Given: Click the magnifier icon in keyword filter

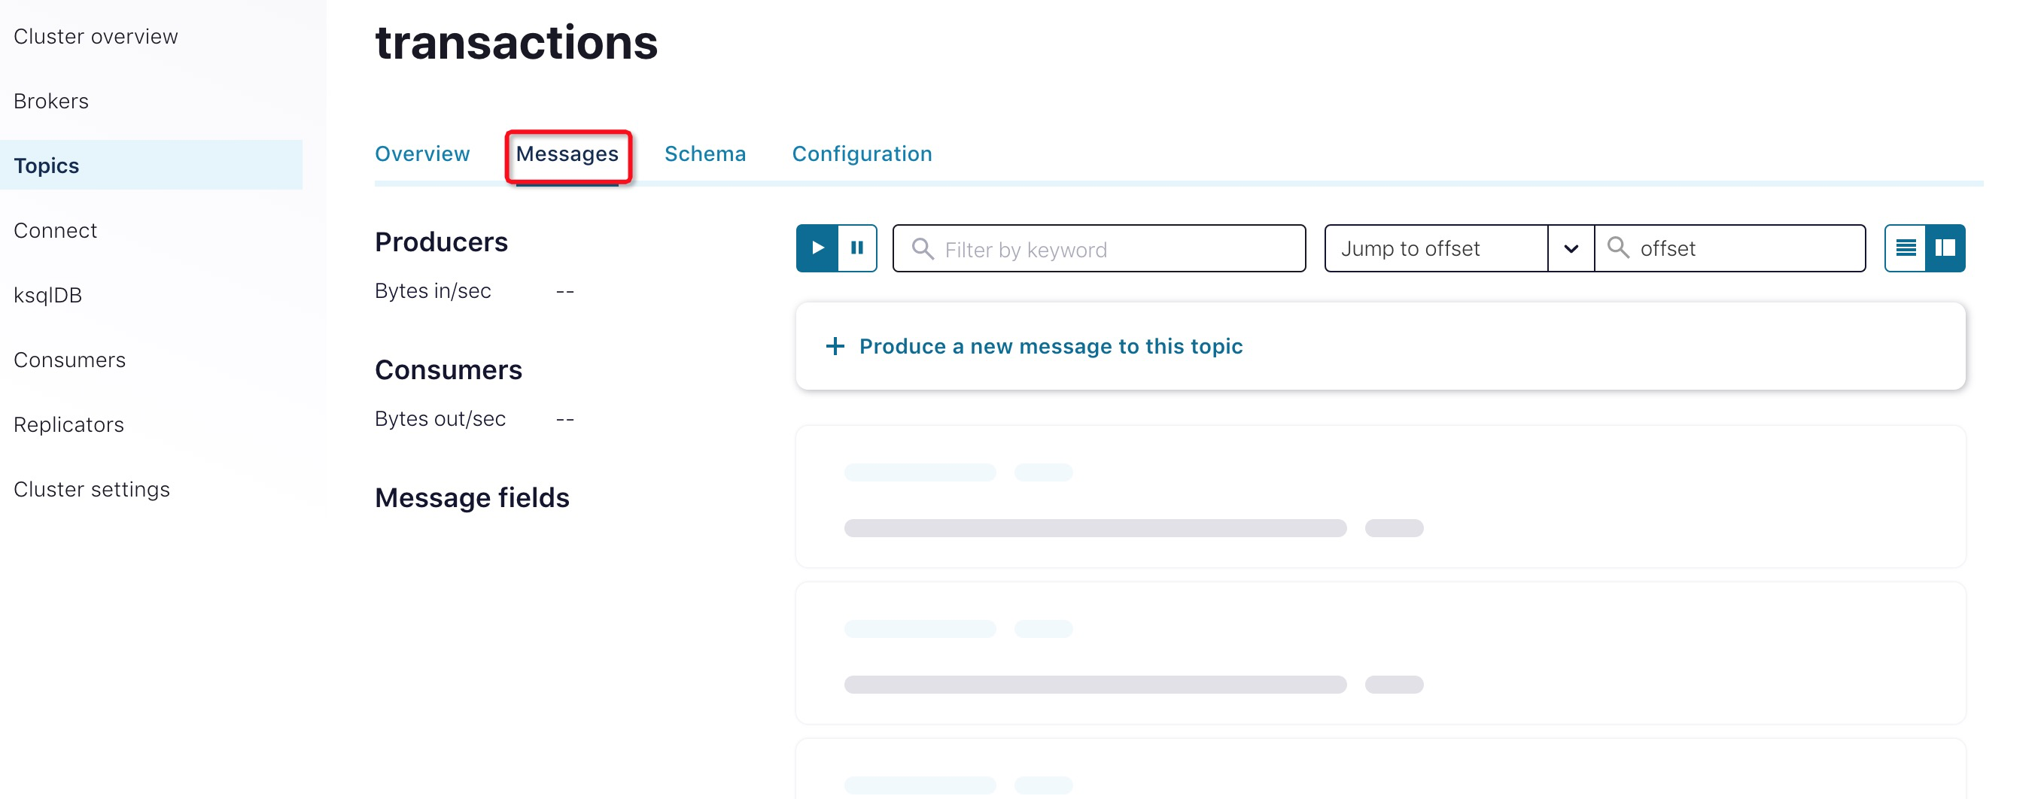Looking at the screenshot, I should [x=922, y=249].
